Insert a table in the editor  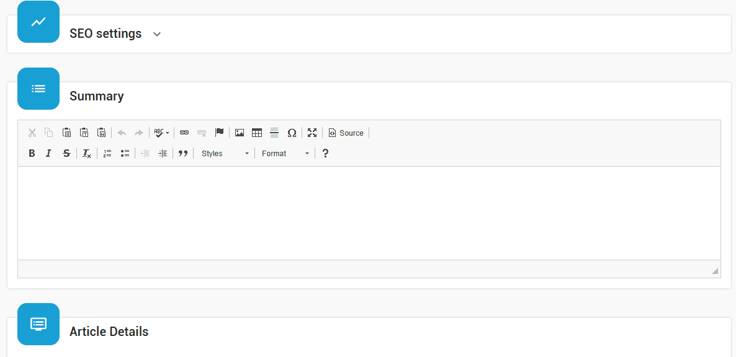[x=257, y=133]
